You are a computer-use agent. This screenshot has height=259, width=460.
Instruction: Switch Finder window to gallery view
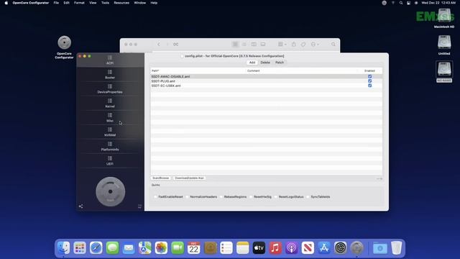[x=263, y=45]
